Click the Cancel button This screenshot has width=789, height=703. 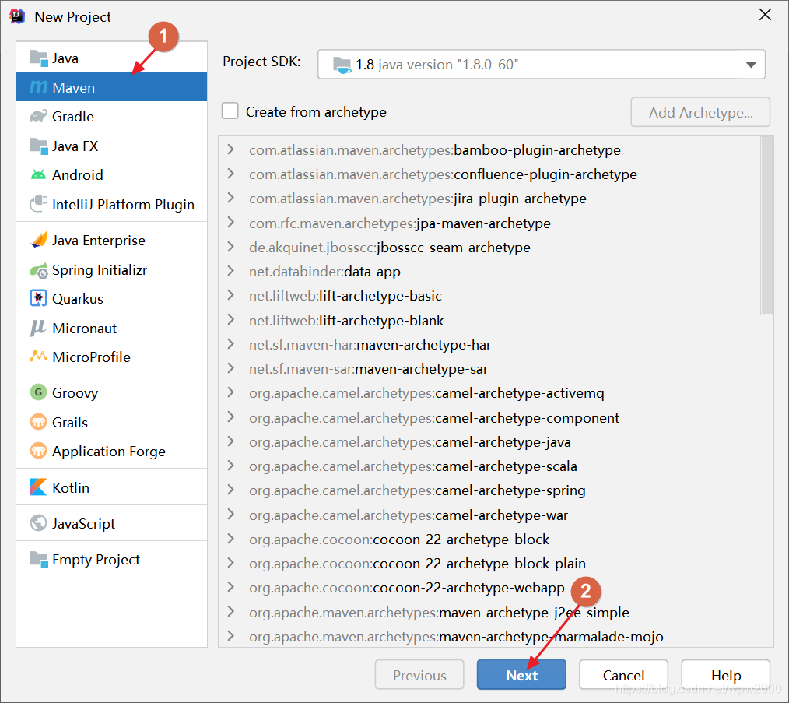(x=623, y=675)
